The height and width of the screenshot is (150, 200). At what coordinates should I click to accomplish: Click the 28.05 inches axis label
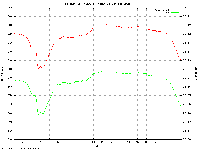coord(187,95)
